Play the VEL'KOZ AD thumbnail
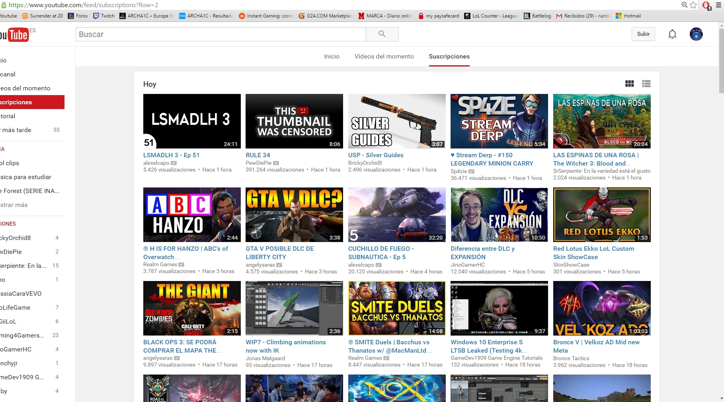Screen dimensions: 724x402 click(602, 308)
